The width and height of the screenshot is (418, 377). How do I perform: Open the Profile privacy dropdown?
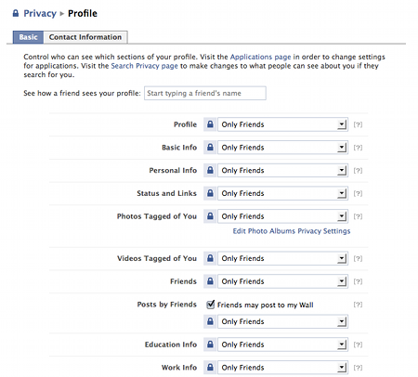tap(282, 124)
